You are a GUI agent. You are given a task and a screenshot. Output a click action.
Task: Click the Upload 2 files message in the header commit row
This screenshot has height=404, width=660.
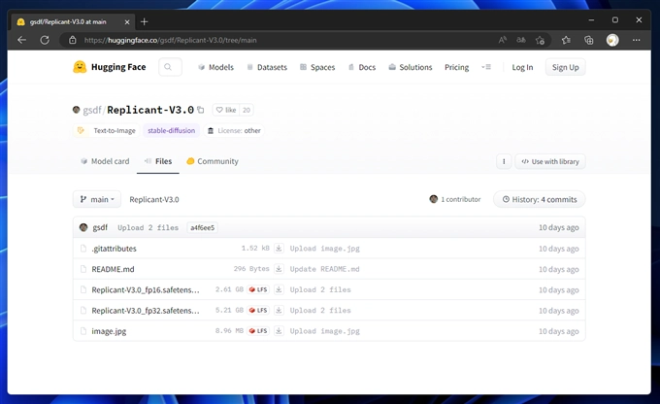[x=148, y=227]
